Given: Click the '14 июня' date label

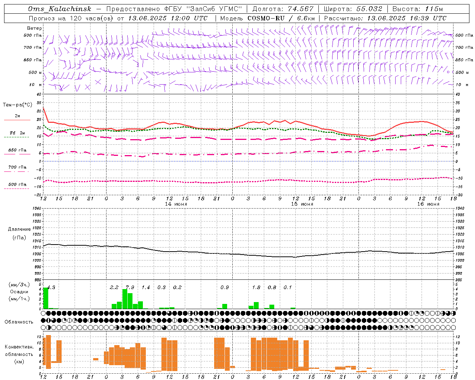Looking at the screenshot, I should click(x=176, y=204).
